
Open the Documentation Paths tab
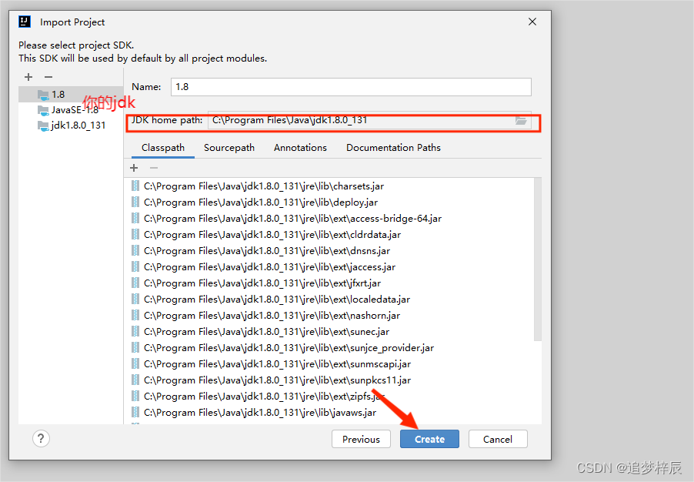[393, 148]
